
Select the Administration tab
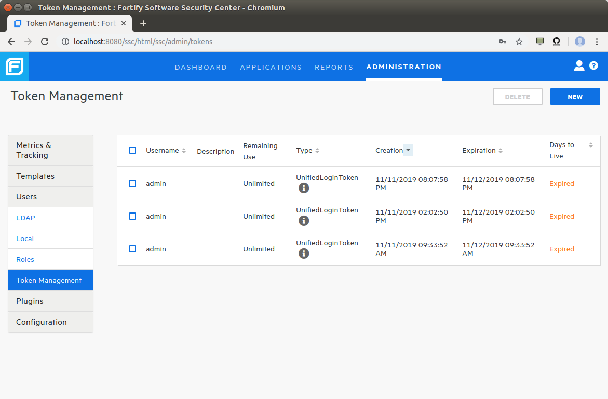click(403, 66)
